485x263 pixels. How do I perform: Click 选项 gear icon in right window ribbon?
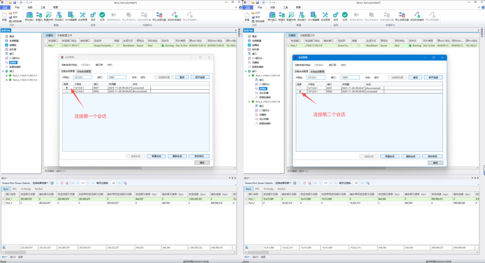tap(335, 16)
